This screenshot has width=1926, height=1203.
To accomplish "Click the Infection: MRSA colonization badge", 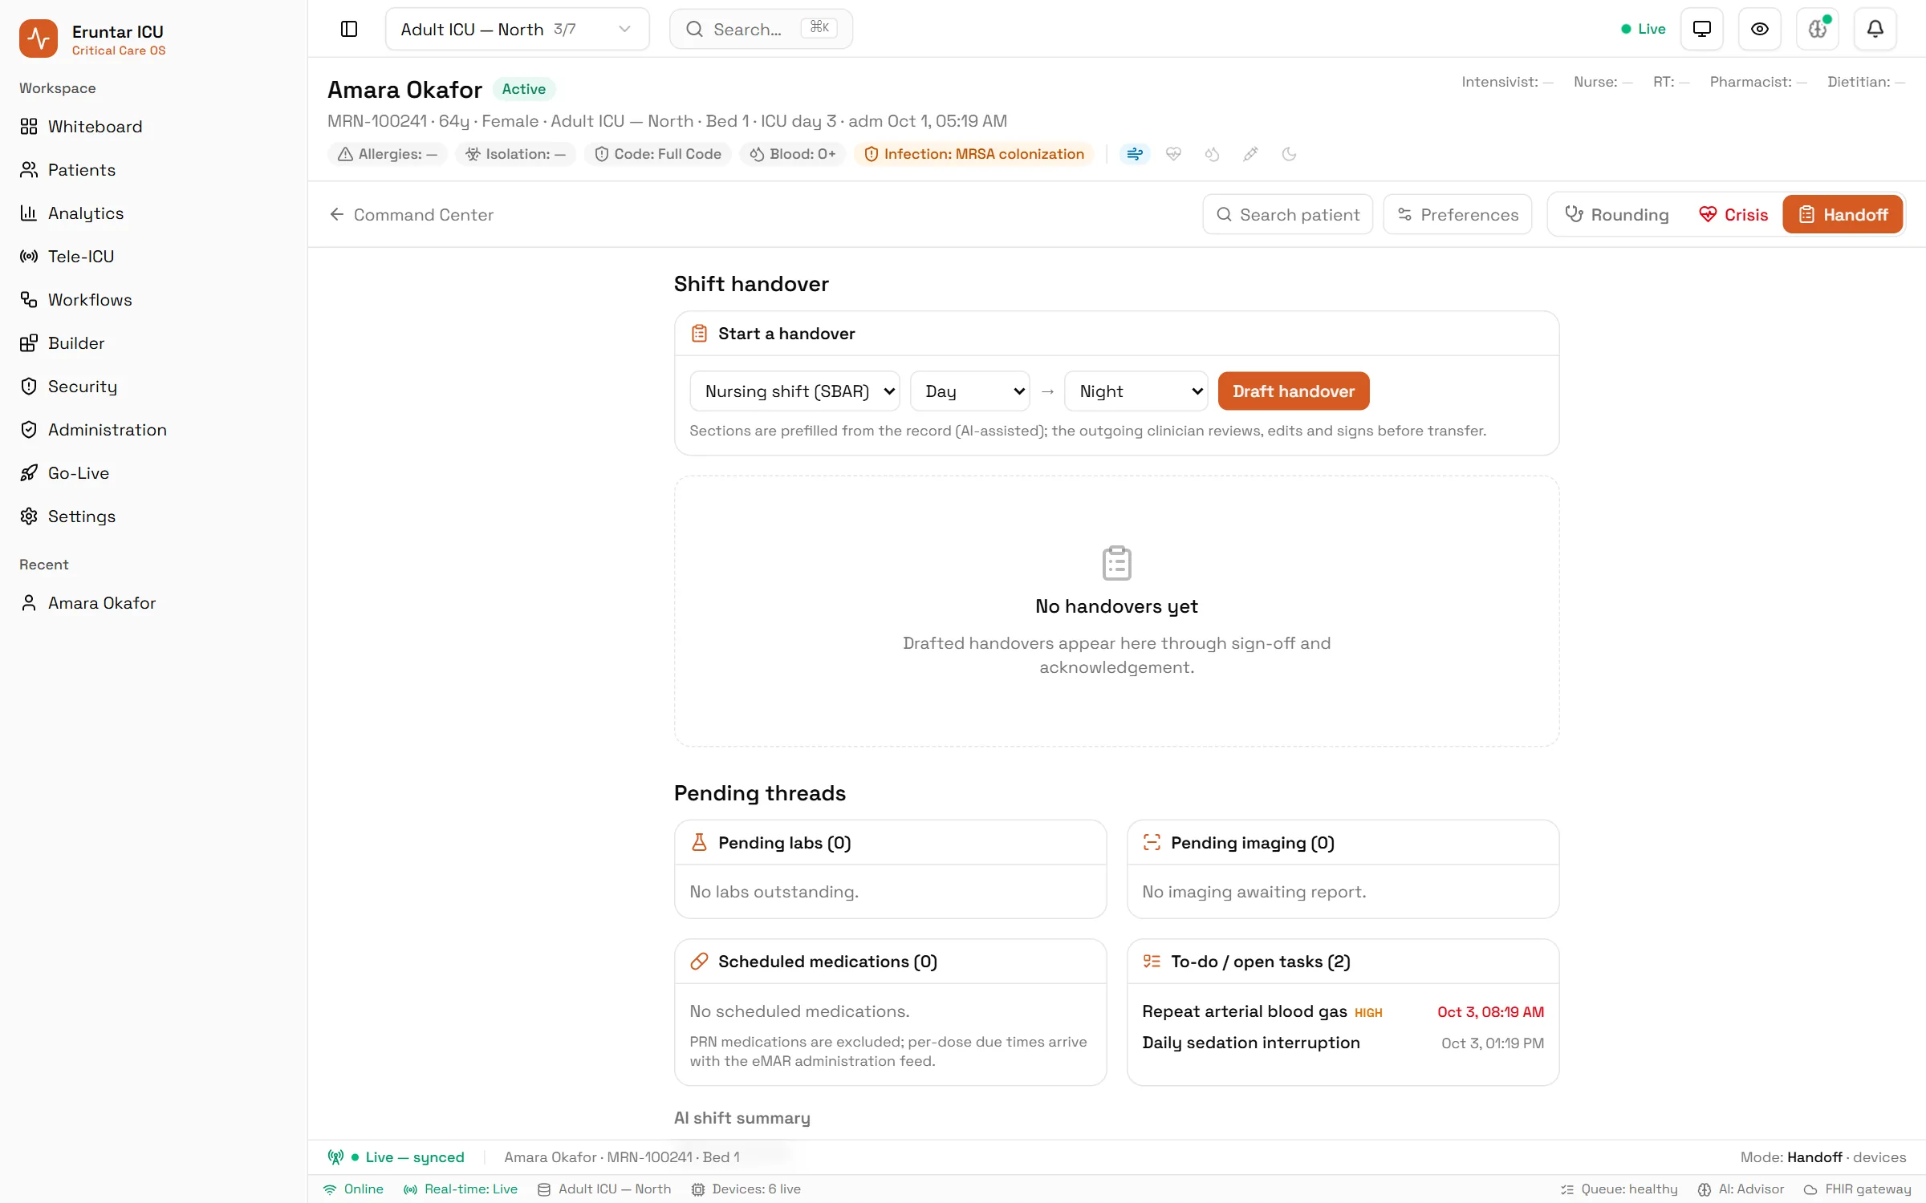I will coord(974,154).
